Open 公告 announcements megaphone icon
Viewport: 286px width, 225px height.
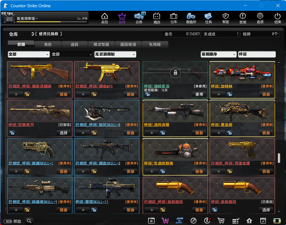(x=139, y=18)
